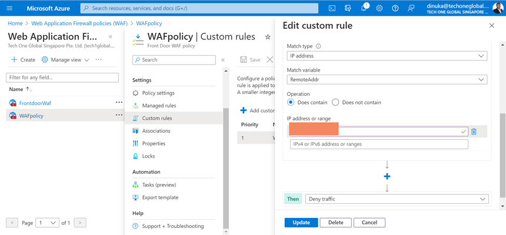Viewport: 506px width, 235px height.
Task: Favorite WAFpolicy with the star icon
Action: tap(268, 37)
